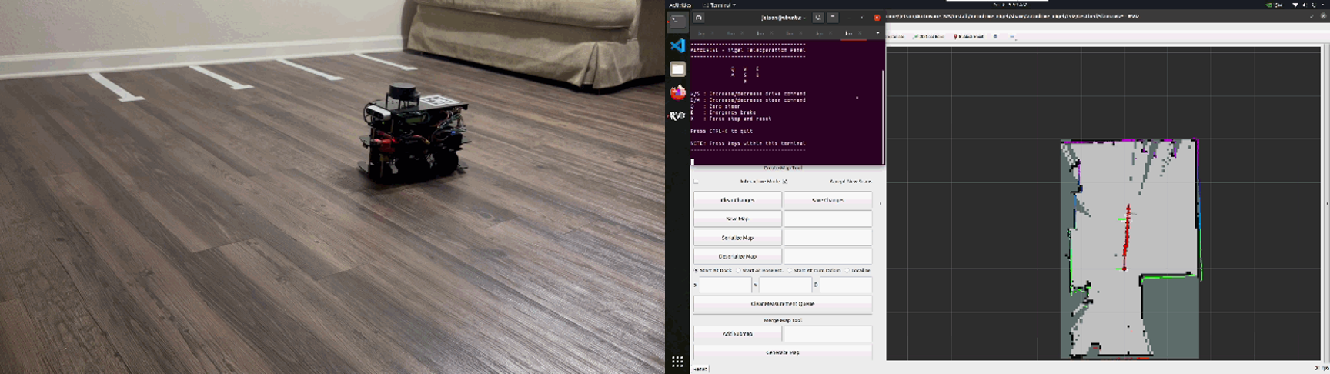This screenshot has width=1330, height=374.
Task: Open Activities overview
Action: pos(680,5)
